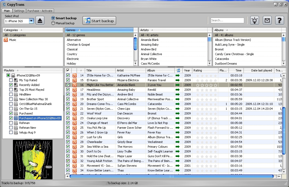Click the Music category icon
Viewport: 289px width, 187px height.
(x=6, y=40)
